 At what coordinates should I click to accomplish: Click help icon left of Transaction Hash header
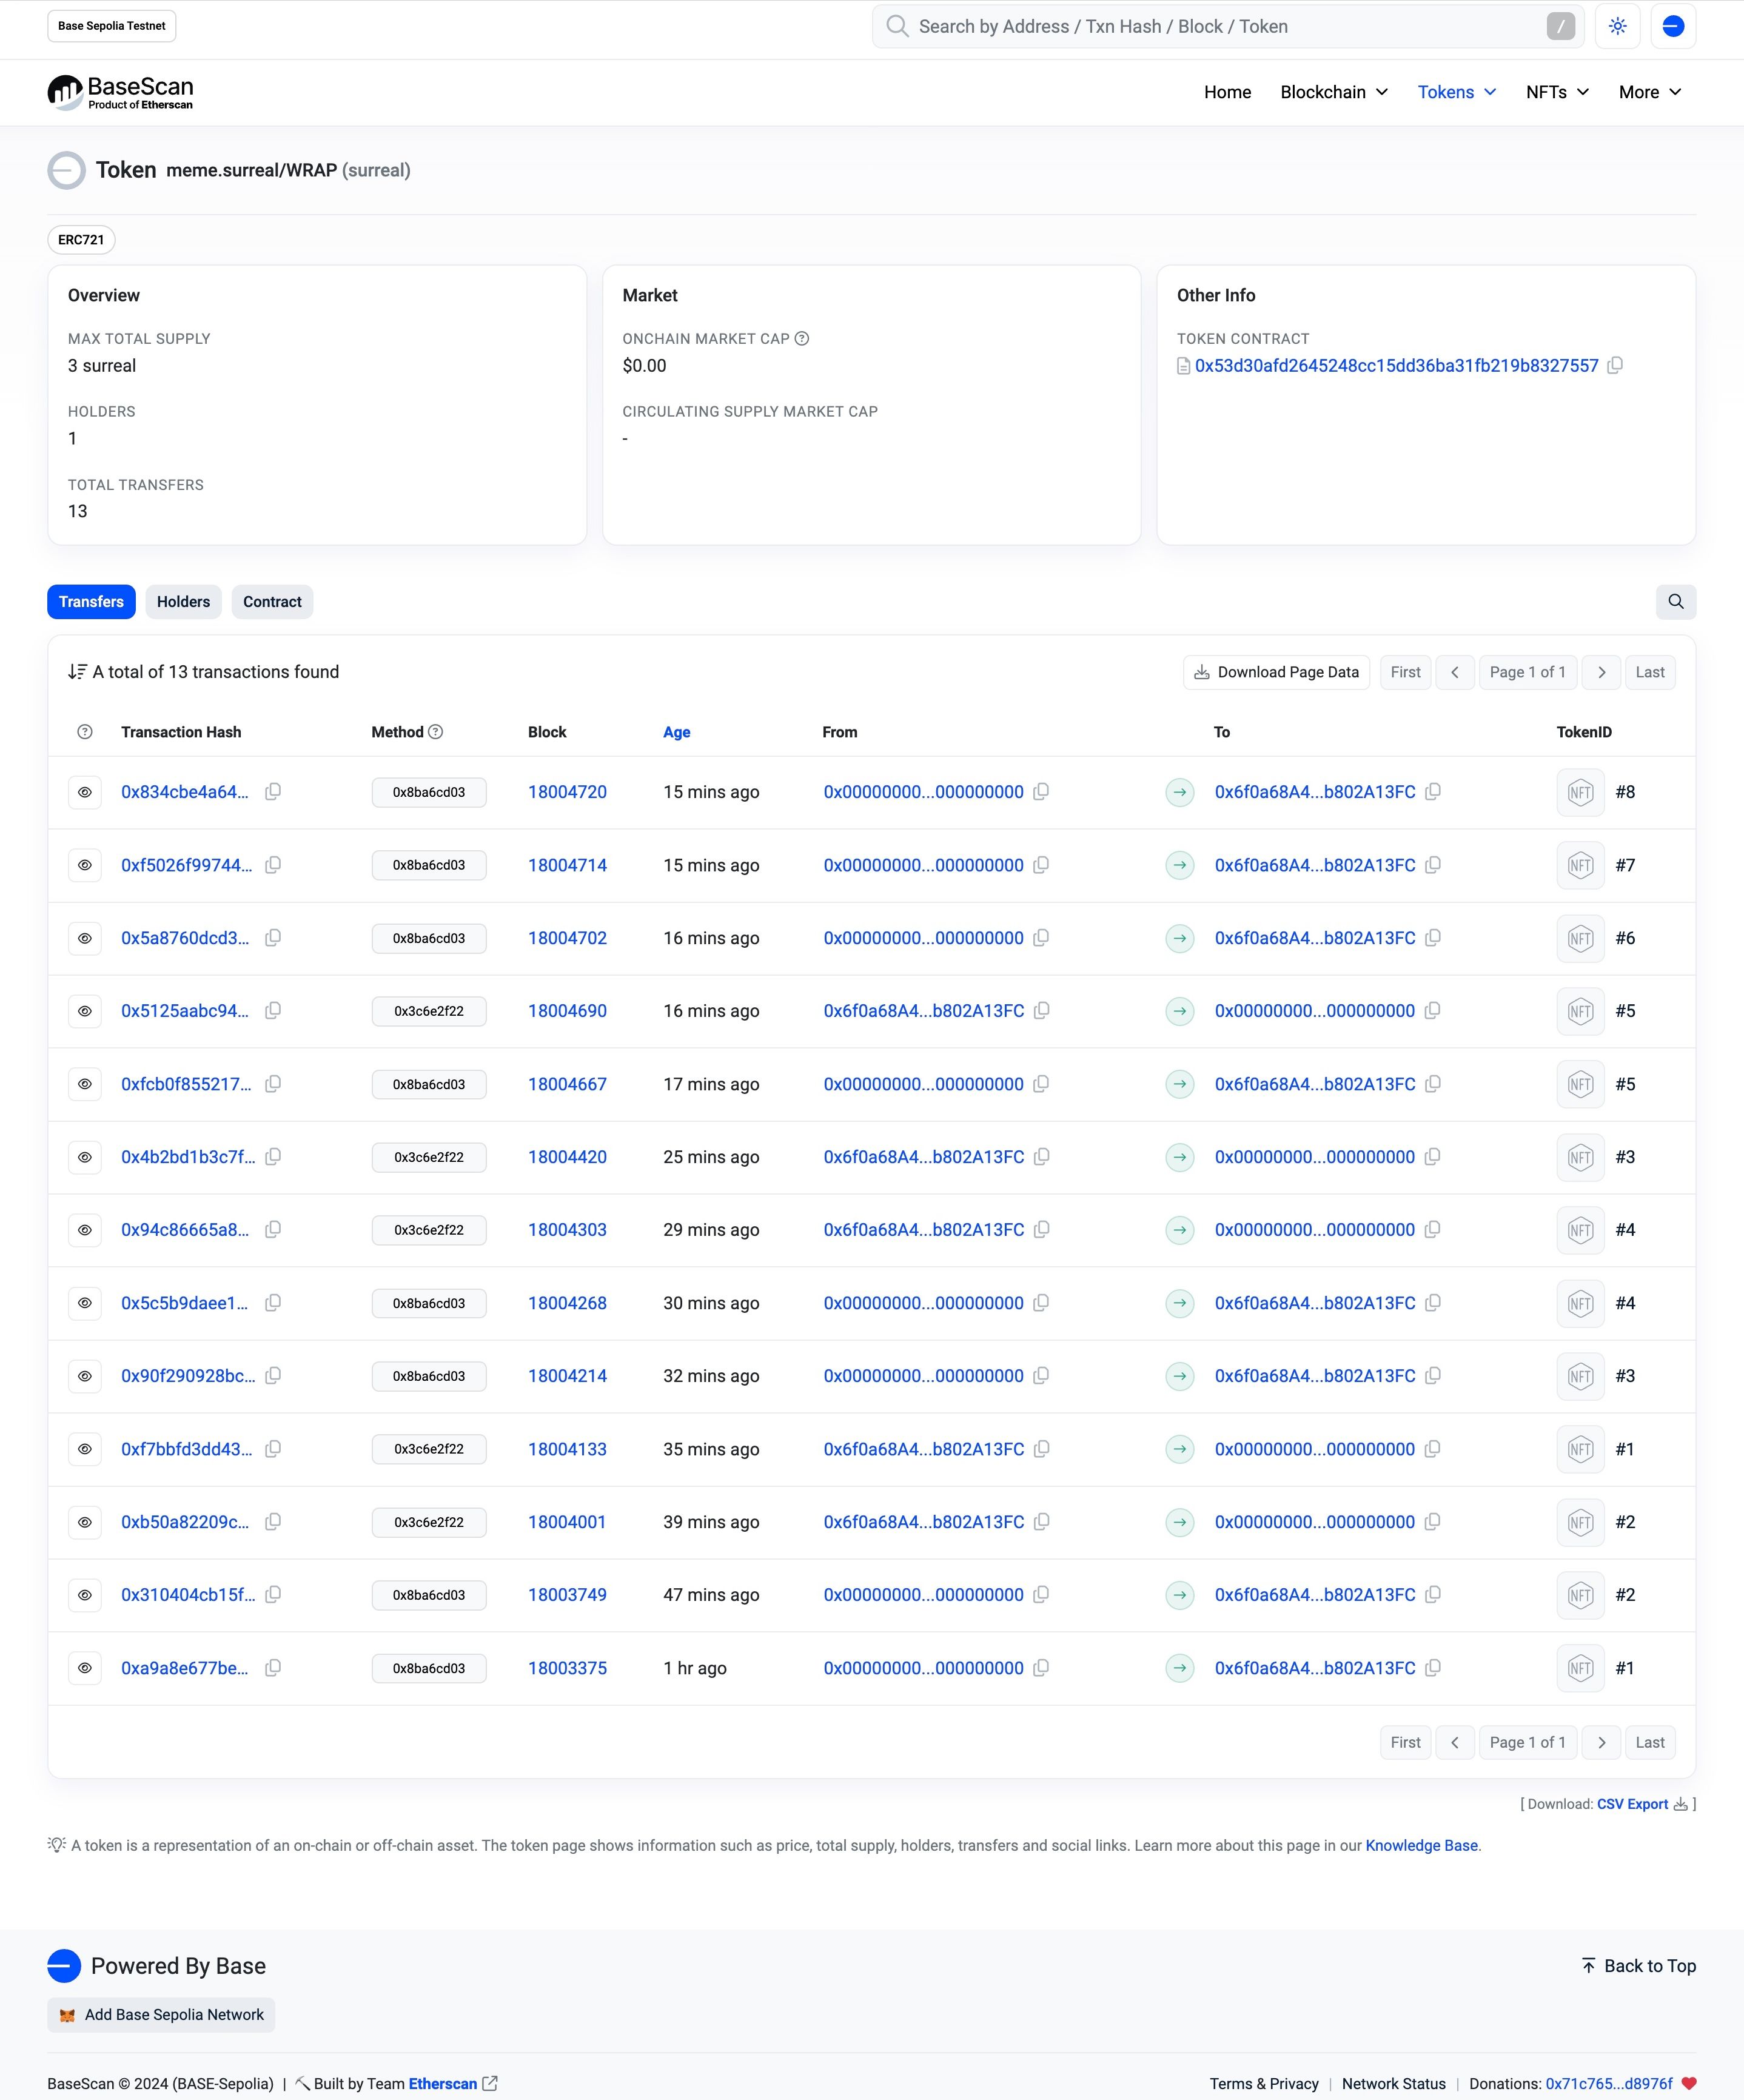(85, 732)
